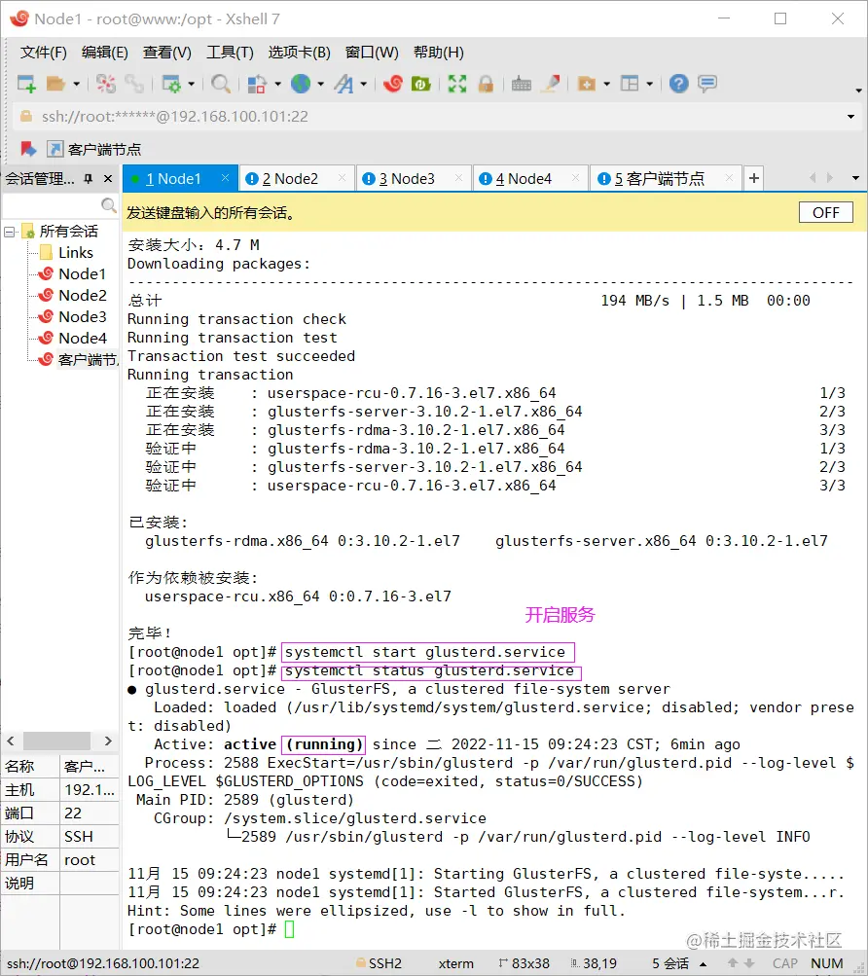Click the font style A icon
Image resolution: width=868 pixels, height=976 pixels.
point(344,84)
